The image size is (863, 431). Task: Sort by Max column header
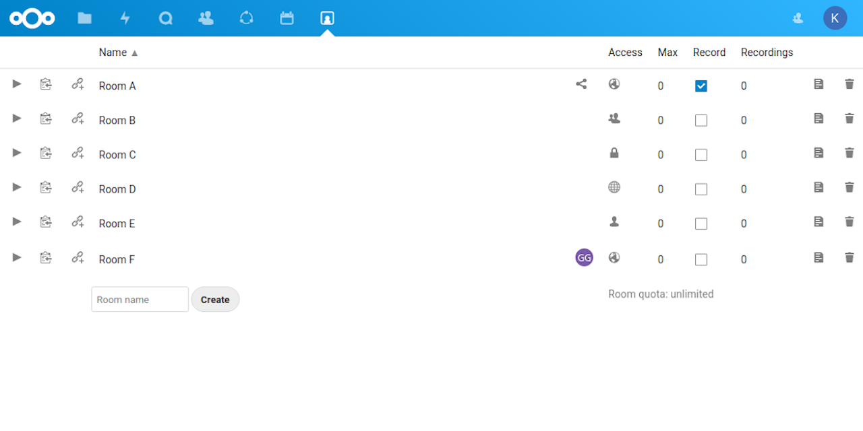pyautogui.click(x=667, y=53)
